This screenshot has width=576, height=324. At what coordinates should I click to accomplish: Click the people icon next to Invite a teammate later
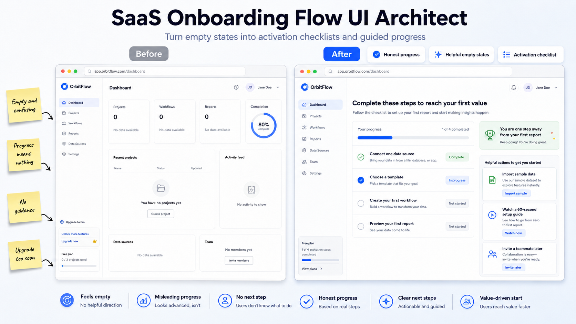[492, 254]
